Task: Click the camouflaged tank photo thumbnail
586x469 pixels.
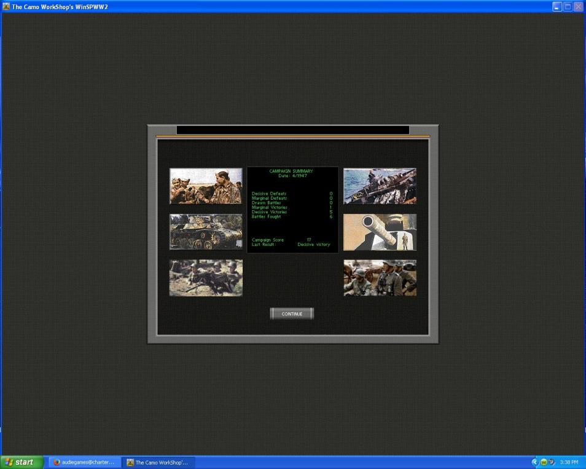Action: click(206, 232)
